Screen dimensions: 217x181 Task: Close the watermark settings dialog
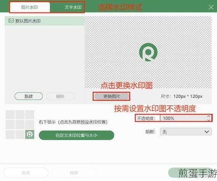[x=211, y=7]
